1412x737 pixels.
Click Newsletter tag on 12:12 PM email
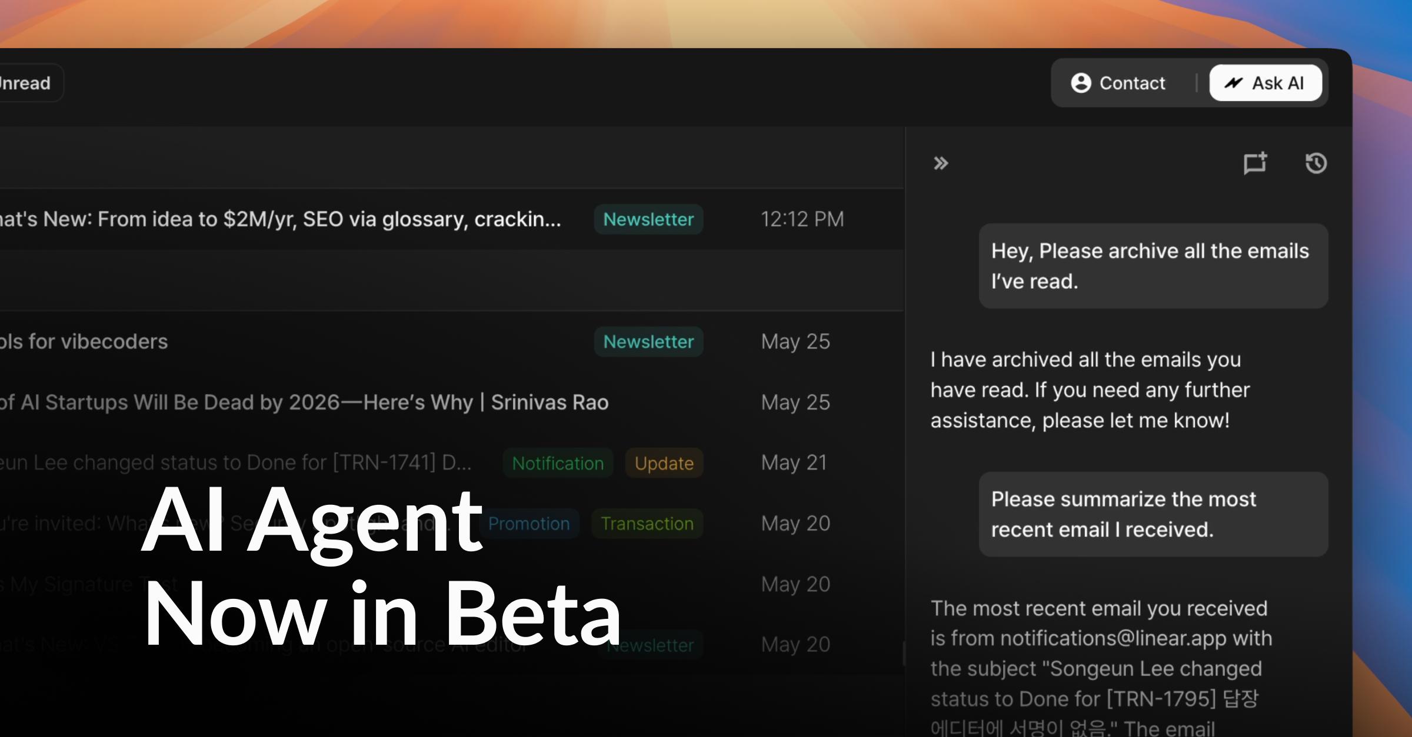tap(648, 219)
